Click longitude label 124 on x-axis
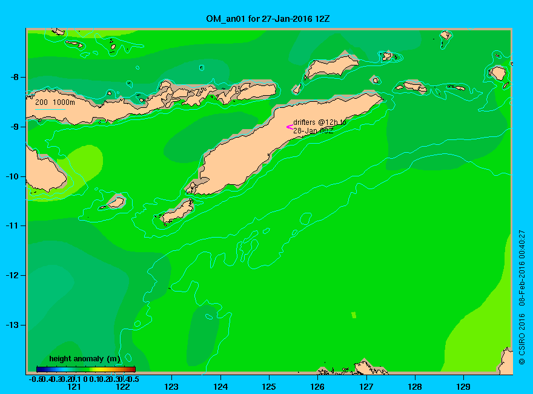Image resolution: width=533 pixels, height=394 pixels. 220,387
